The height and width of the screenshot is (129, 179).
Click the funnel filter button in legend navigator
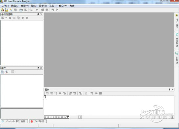point(68,117)
